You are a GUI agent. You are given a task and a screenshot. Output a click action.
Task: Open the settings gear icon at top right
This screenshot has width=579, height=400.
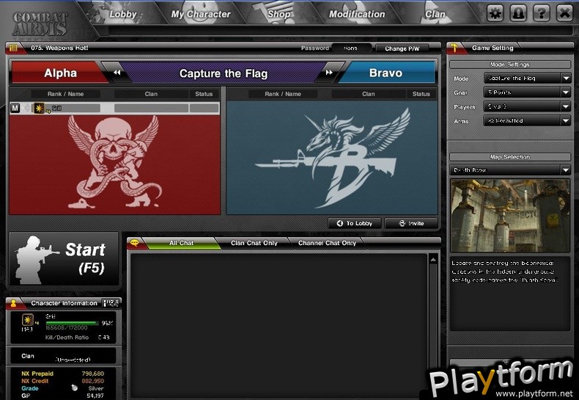tap(495, 13)
